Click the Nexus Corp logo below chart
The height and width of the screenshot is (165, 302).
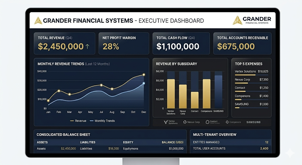(x=191, y=122)
